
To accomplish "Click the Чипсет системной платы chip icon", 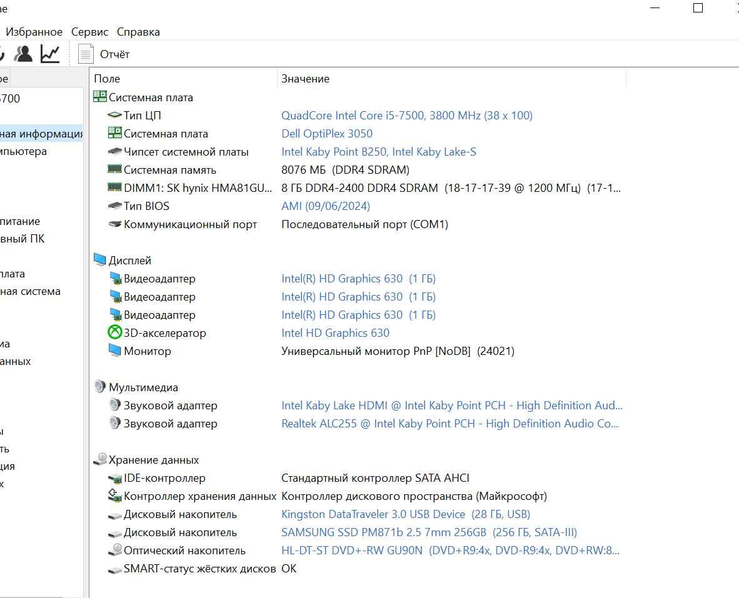I will [114, 152].
